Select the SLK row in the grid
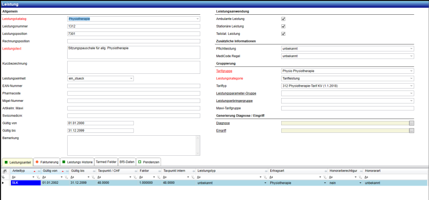 click(x=24, y=183)
